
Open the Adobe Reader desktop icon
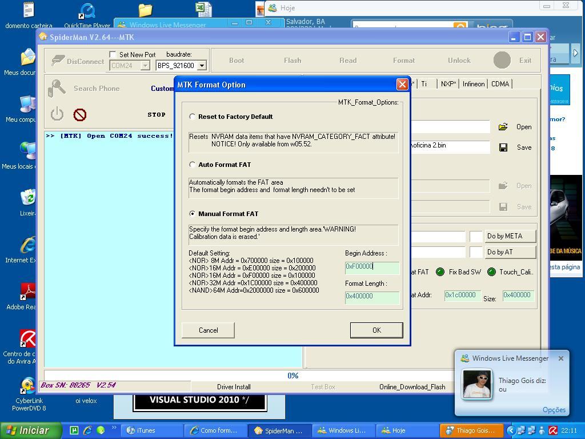click(x=27, y=293)
